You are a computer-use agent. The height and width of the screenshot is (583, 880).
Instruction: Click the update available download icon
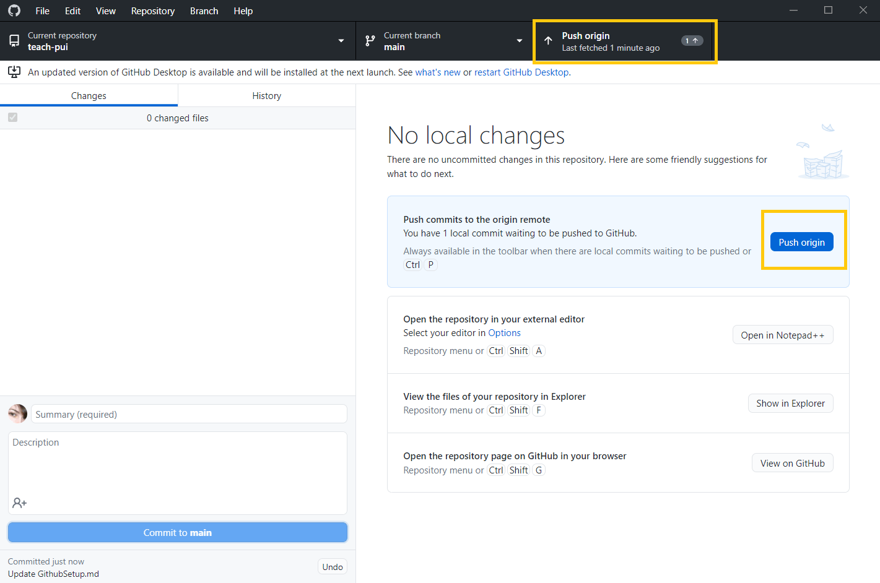tap(14, 72)
